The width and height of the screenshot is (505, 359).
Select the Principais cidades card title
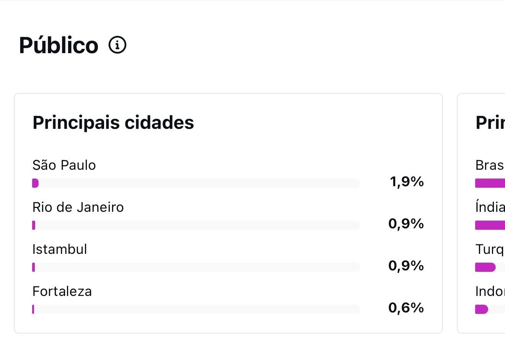[113, 123]
